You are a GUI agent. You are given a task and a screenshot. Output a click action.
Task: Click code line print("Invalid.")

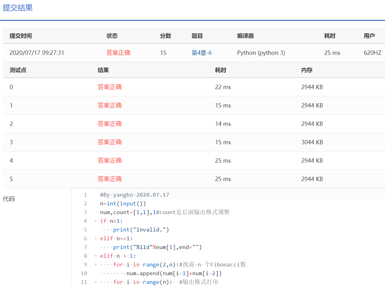(141, 230)
